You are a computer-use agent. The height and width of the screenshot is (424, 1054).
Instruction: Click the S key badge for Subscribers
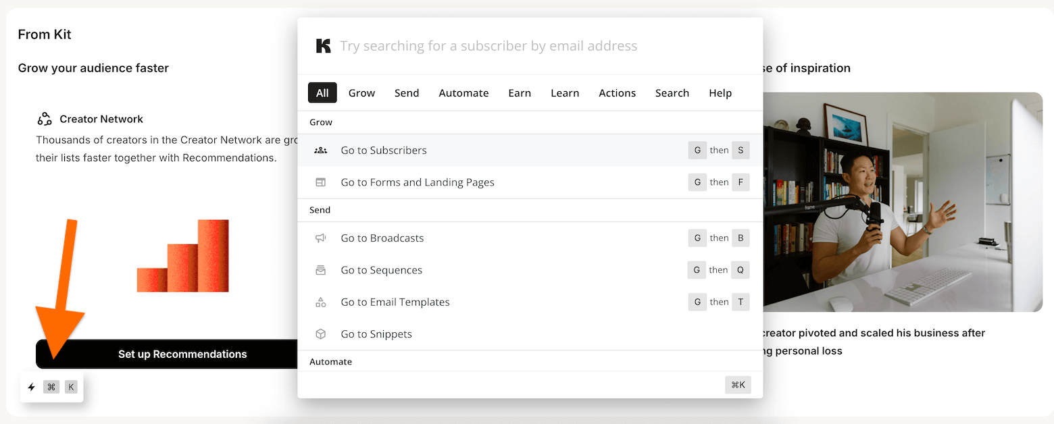(x=741, y=150)
